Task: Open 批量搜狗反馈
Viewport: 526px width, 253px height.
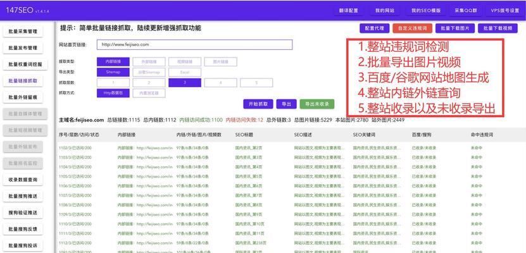Action: click(x=23, y=229)
